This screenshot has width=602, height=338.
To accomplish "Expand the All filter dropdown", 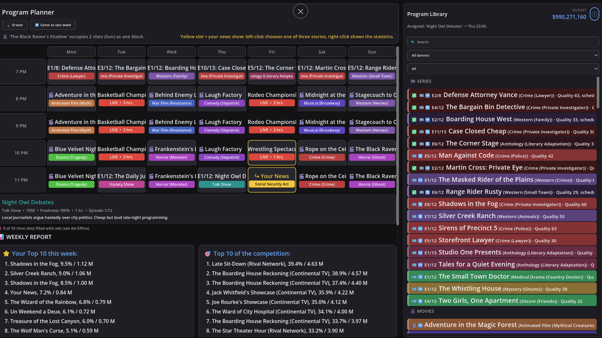I will click(x=503, y=69).
